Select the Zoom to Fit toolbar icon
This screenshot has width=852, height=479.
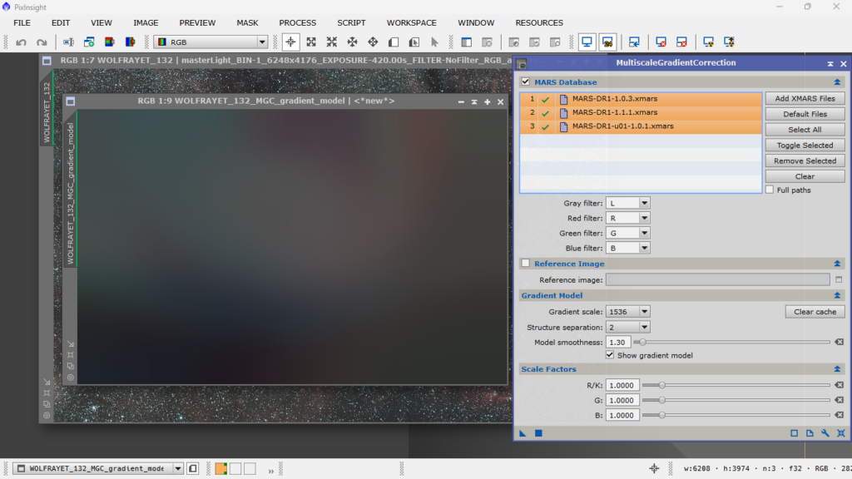[311, 42]
